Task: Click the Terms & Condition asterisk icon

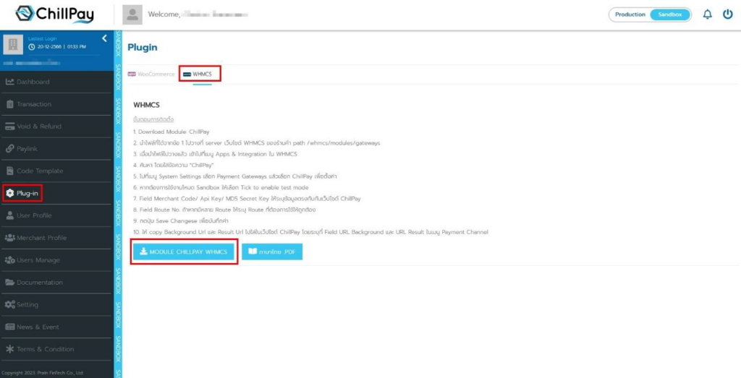Action: pyautogui.click(x=10, y=349)
